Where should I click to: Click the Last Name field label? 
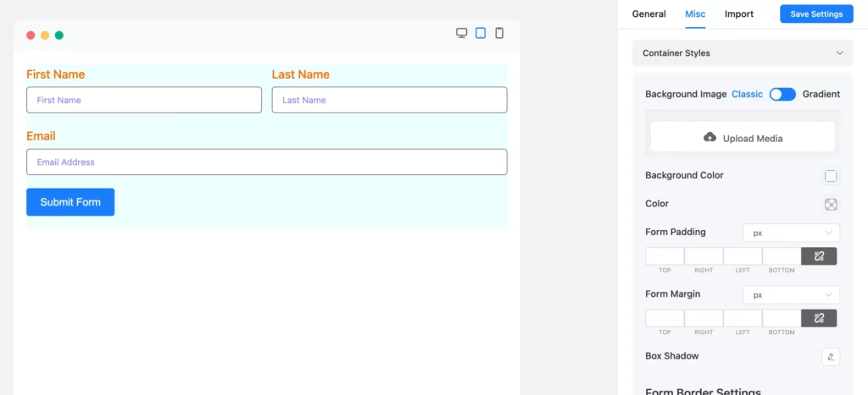pos(301,74)
